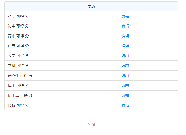The width and height of the screenshot is (186, 135).
Task: Select the 研究生 可得 分 row label
Action: pyautogui.click(x=20, y=76)
